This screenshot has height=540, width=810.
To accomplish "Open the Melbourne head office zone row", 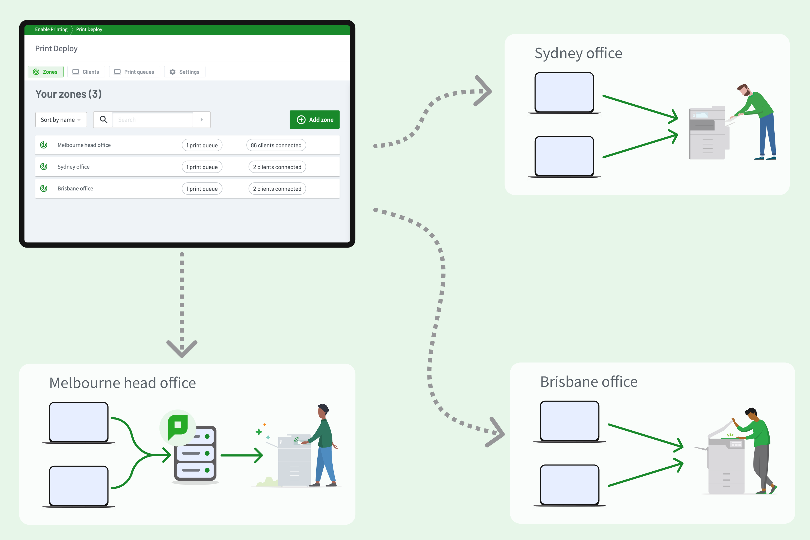I will (x=187, y=145).
